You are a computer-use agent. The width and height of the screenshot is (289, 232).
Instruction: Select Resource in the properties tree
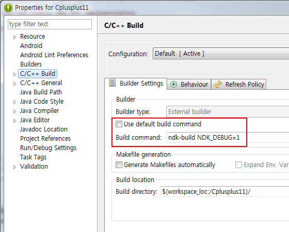point(33,37)
